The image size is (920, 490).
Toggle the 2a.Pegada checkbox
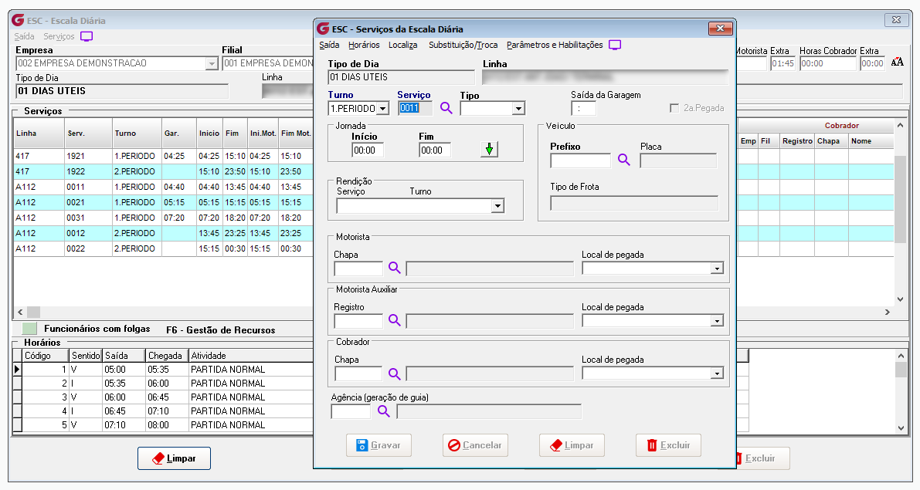point(674,108)
